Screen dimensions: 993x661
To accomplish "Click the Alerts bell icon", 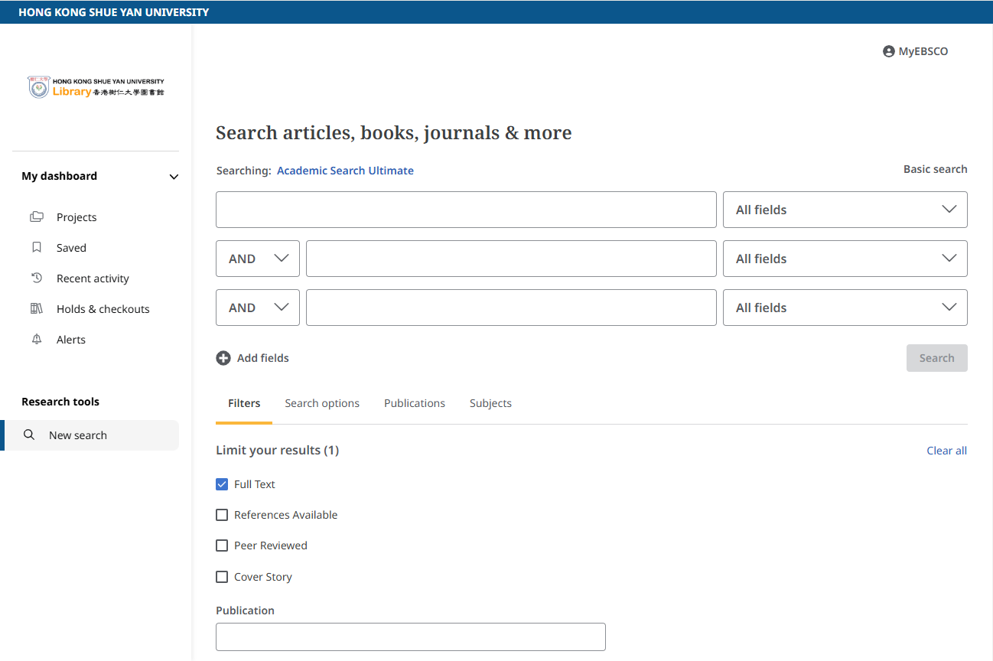I will click(x=37, y=340).
